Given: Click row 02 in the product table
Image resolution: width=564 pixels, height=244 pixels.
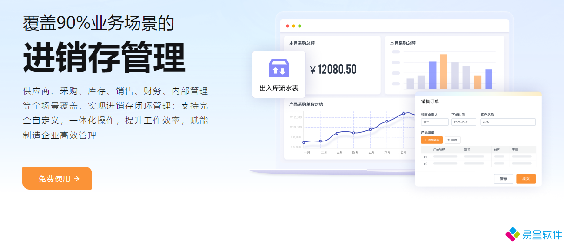Looking at the screenshot, I should (x=478, y=163).
